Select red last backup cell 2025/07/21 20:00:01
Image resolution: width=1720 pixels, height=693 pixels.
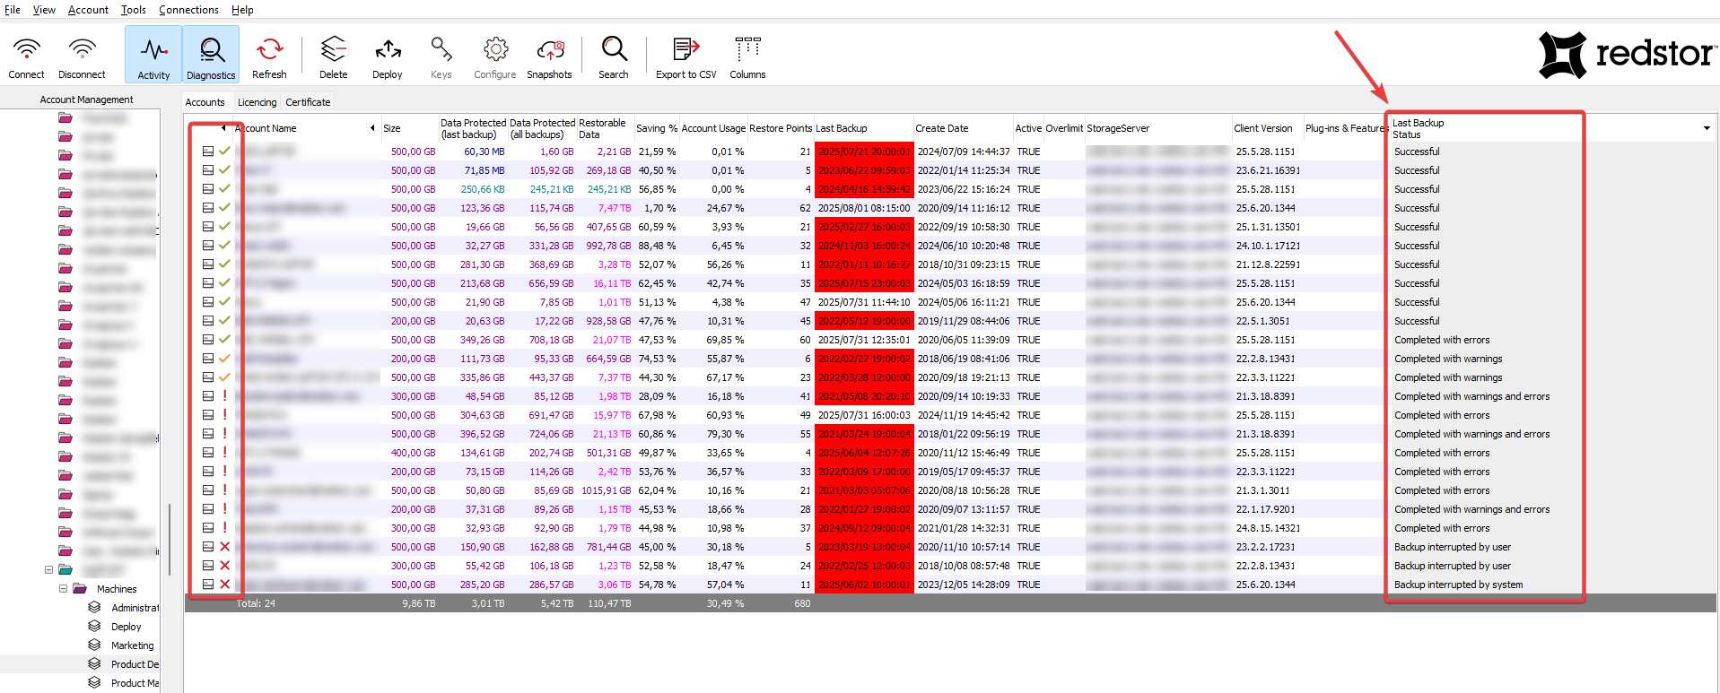click(x=864, y=152)
